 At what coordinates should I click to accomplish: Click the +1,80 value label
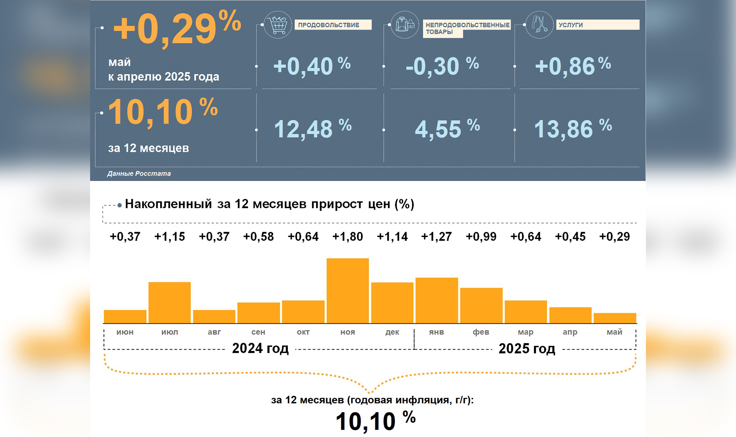(348, 237)
